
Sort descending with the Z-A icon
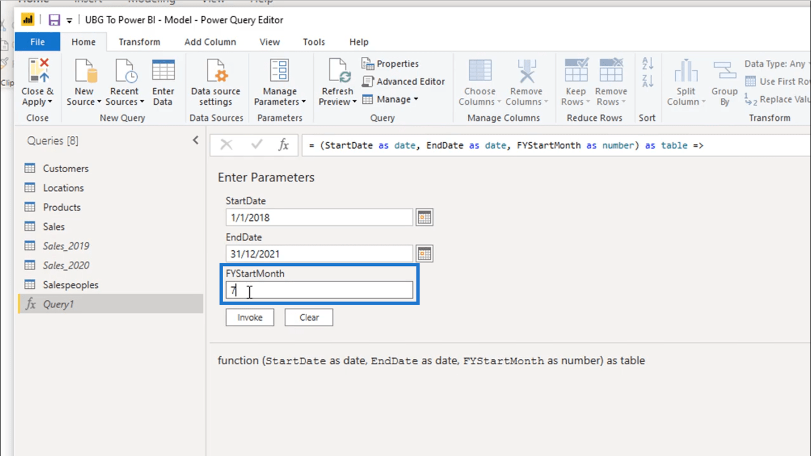pyautogui.click(x=647, y=81)
